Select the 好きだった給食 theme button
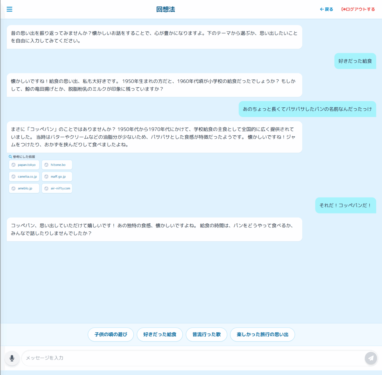 (x=159, y=335)
